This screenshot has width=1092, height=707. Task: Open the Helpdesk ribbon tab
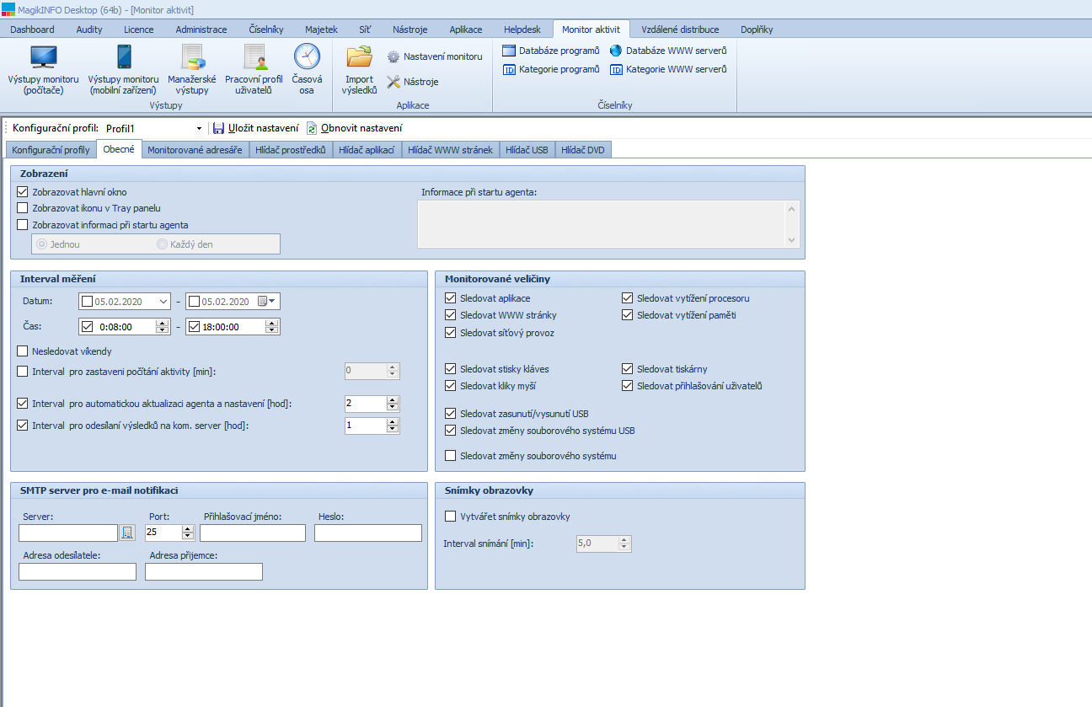click(522, 29)
